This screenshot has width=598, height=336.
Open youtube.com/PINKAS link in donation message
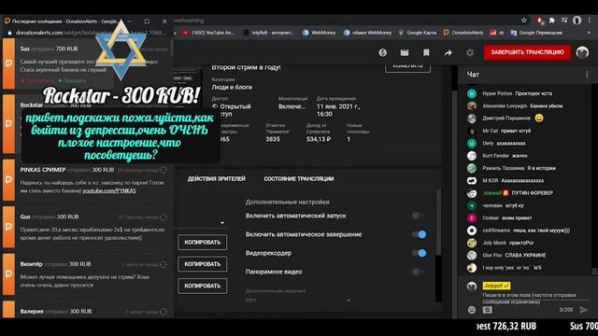tap(109, 190)
